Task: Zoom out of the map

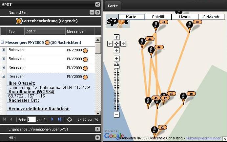Action: tap(116, 115)
